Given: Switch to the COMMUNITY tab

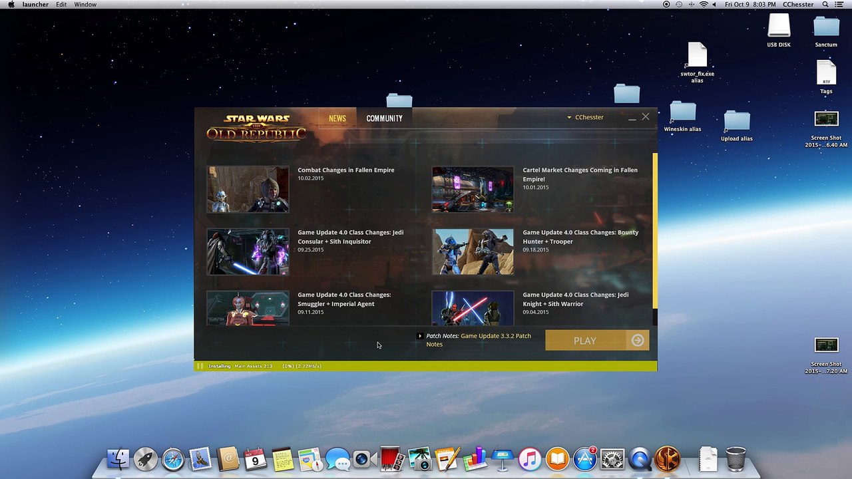Looking at the screenshot, I should click(x=384, y=118).
